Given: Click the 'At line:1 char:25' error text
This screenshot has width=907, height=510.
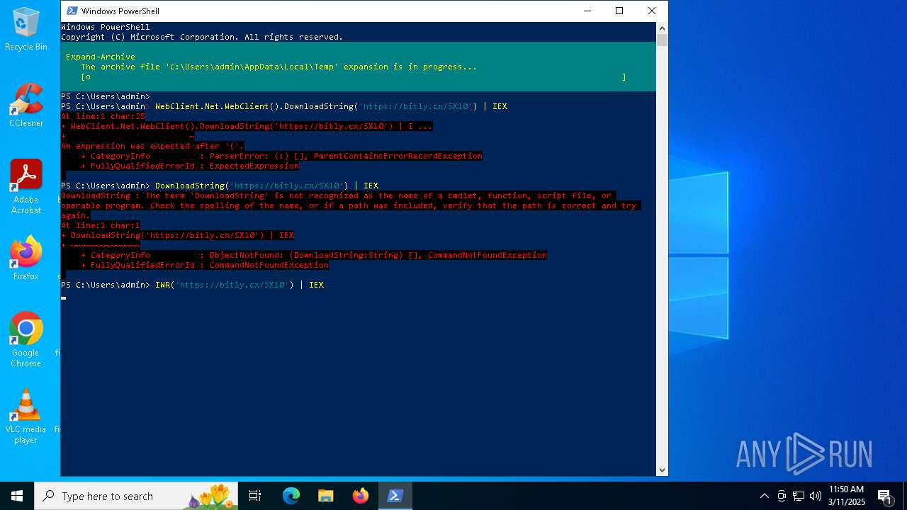Looking at the screenshot, I should pos(103,116).
